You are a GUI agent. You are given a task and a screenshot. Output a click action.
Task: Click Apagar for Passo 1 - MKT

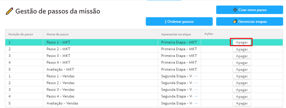242,42
